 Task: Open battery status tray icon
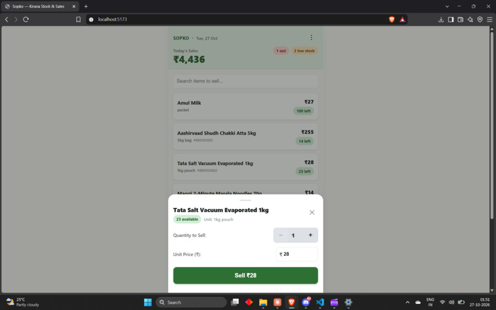[461, 303]
